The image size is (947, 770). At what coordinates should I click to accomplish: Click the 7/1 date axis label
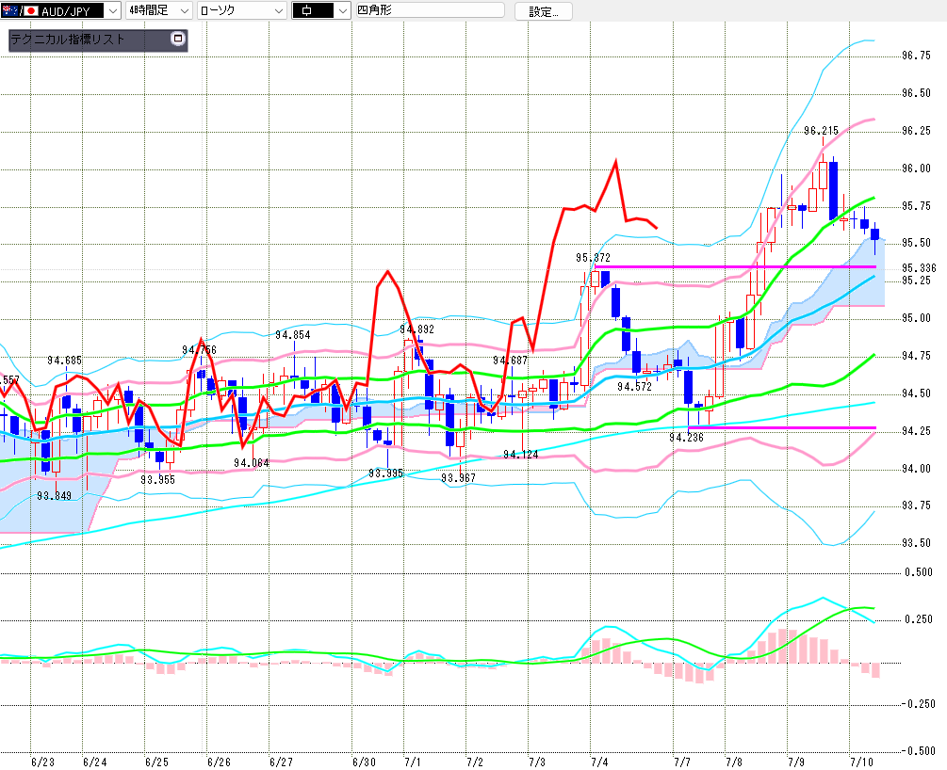click(x=413, y=762)
